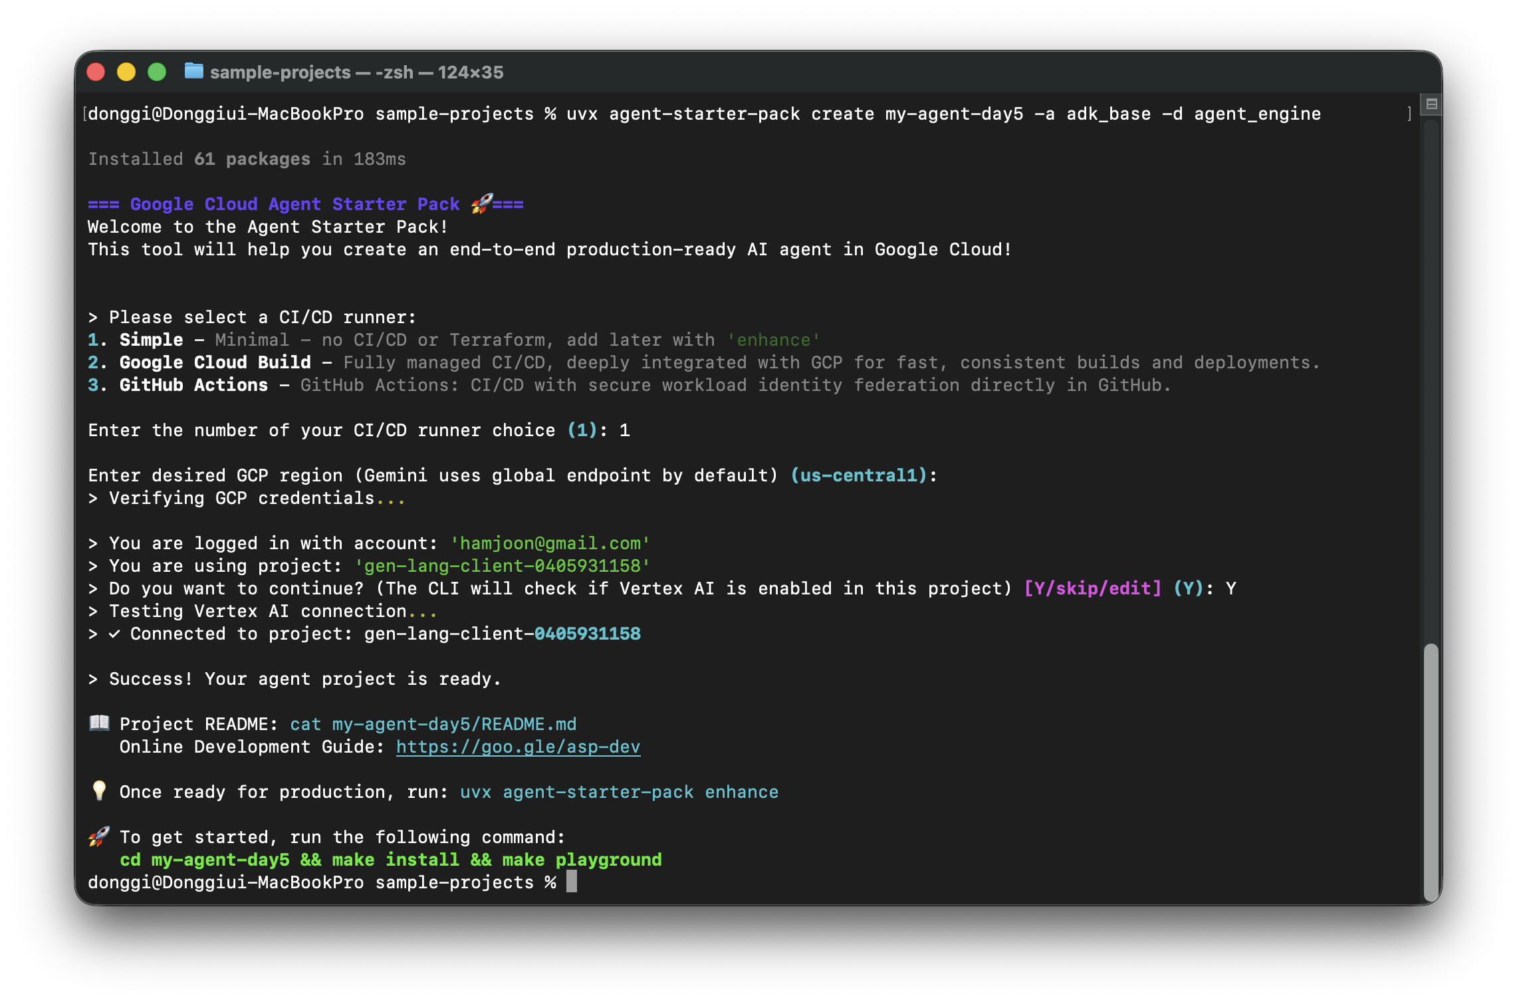
Task: Click the rocket emoji in Starter Pack header
Action: (482, 203)
